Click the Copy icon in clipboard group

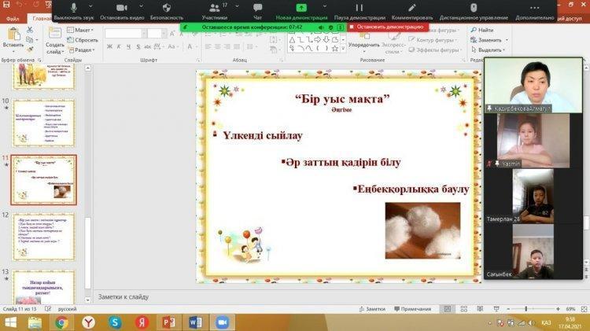click(x=30, y=39)
